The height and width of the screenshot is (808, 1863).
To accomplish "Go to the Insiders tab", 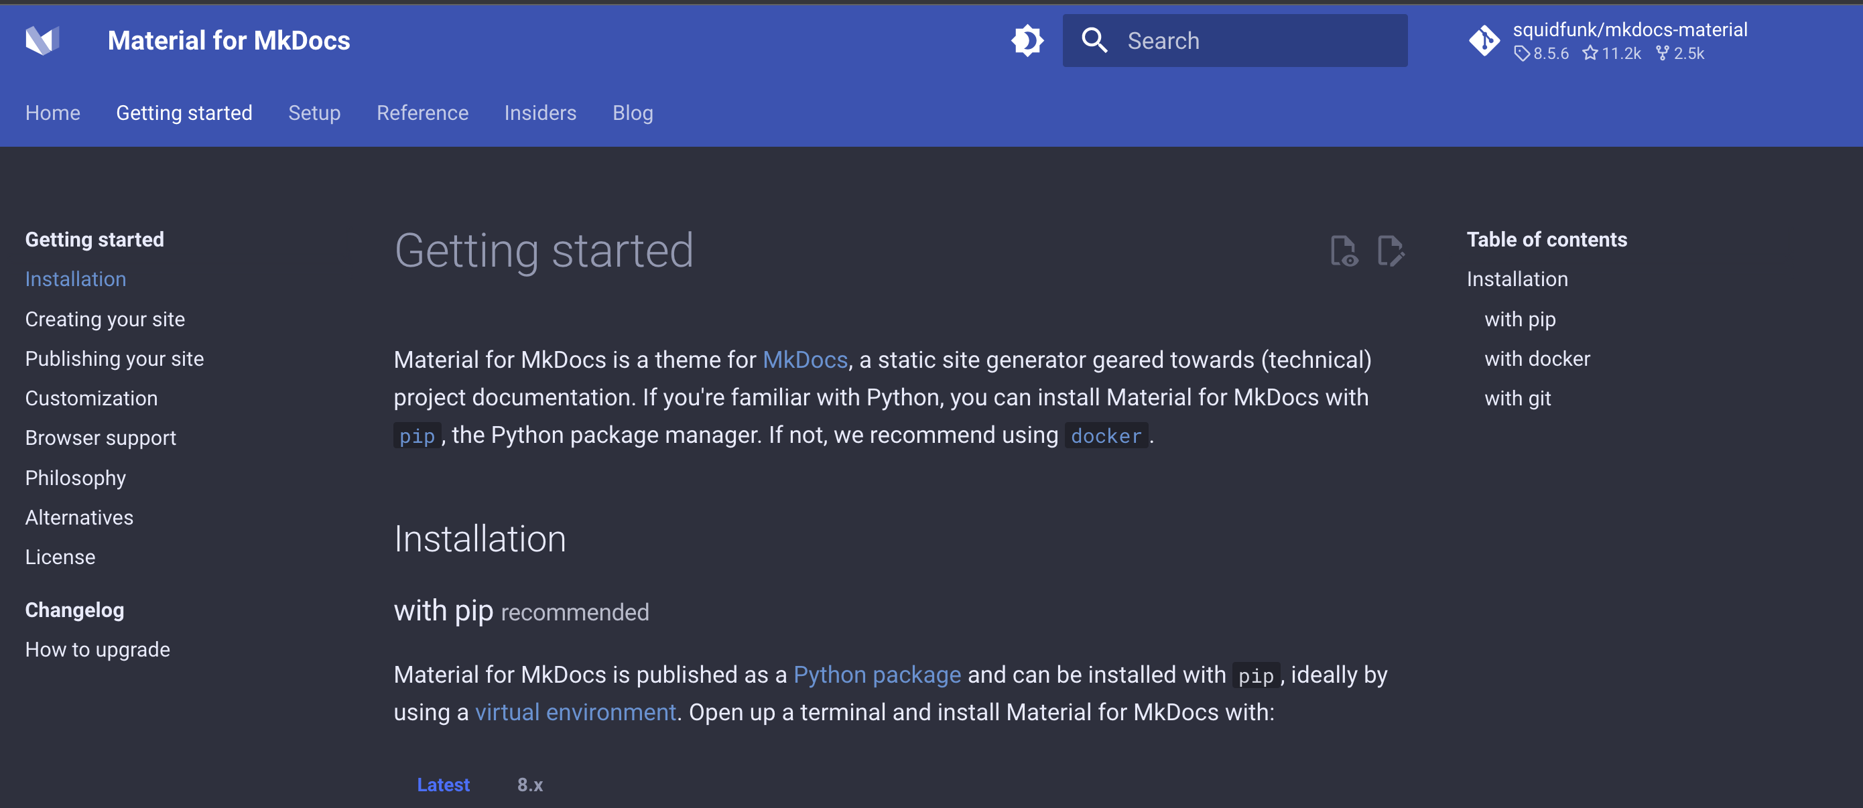I will (x=540, y=113).
